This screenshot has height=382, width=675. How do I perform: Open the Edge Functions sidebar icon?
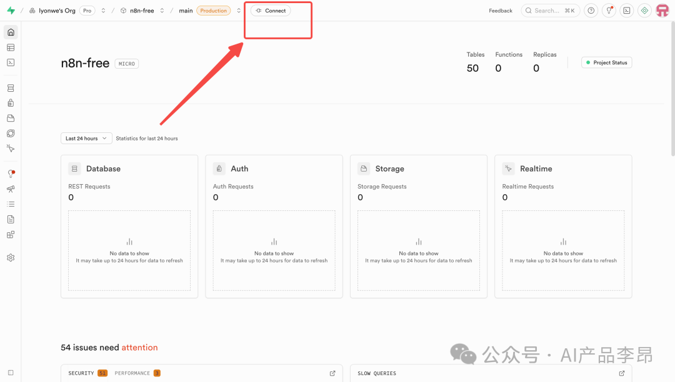pos(11,133)
